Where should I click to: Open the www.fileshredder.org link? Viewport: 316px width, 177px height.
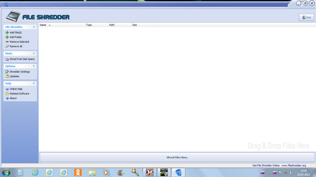click(x=293, y=166)
